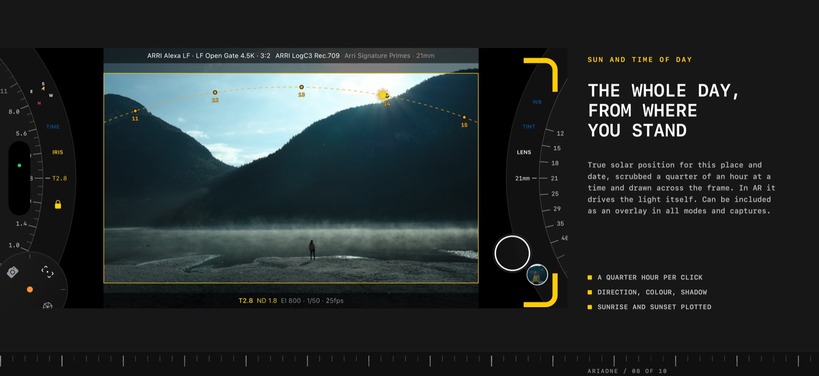
Task: Click the SUN AND TIME OF DAY heading
Action: pyautogui.click(x=640, y=60)
